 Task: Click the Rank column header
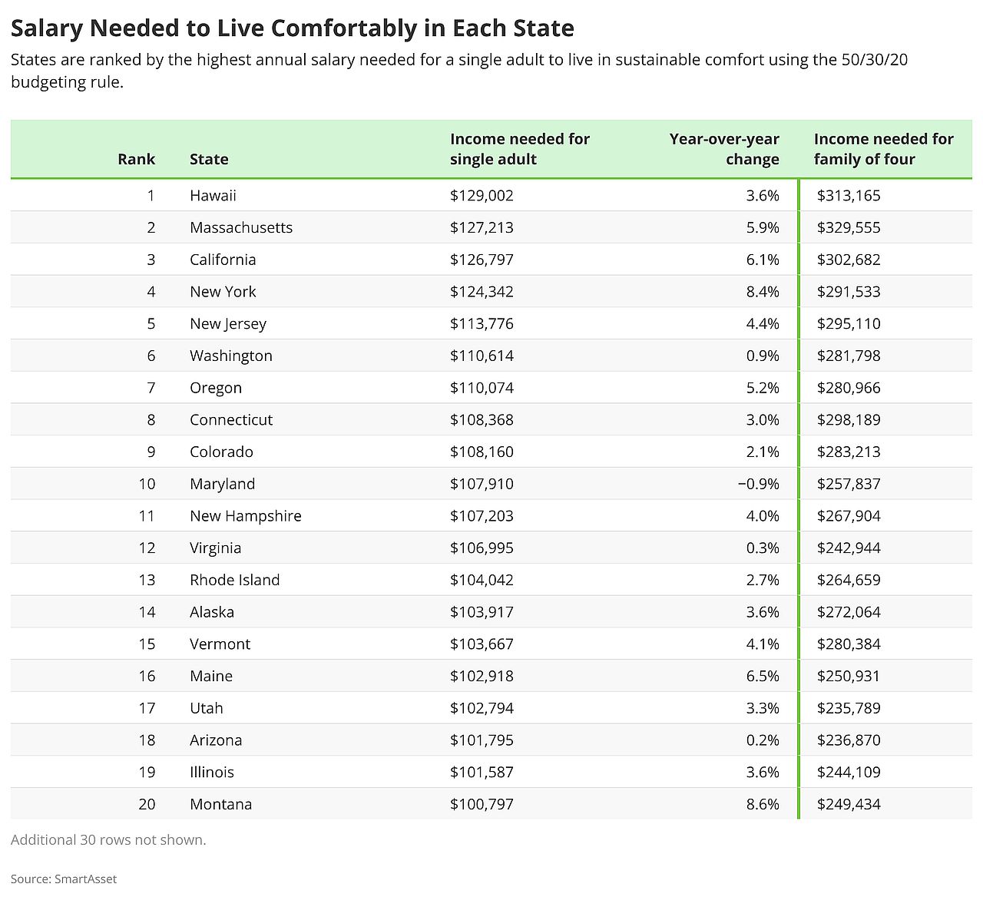[x=136, y=159]
